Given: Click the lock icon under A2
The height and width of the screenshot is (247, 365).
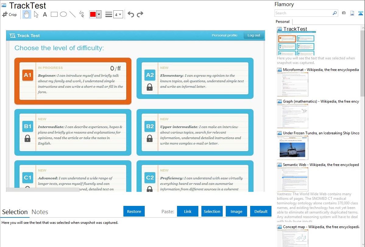Looking at the screenshot, I should tap(150, 87).
